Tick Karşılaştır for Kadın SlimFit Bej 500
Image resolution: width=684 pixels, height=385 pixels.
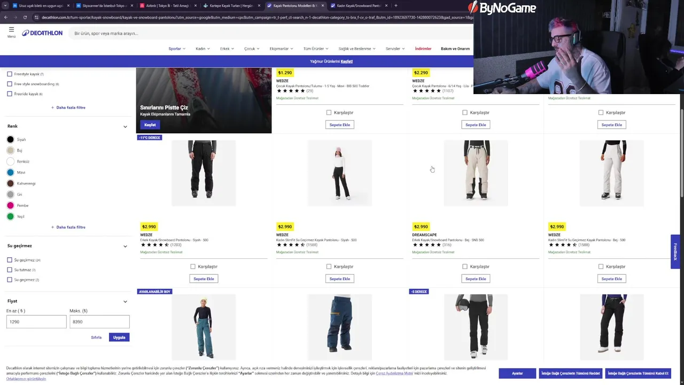tap(601, 266)
